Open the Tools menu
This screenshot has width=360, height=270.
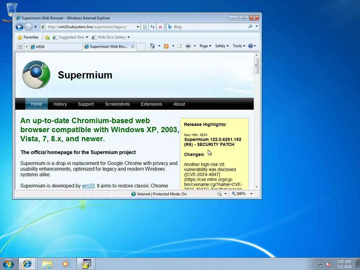pyautogui.click(x=239, y=46)
